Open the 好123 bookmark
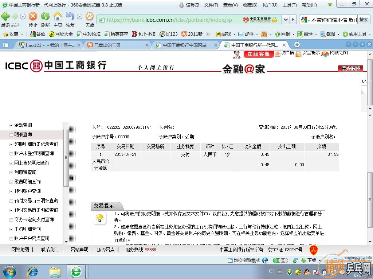Viewport: 373px width, 279px height. point(169,34)
